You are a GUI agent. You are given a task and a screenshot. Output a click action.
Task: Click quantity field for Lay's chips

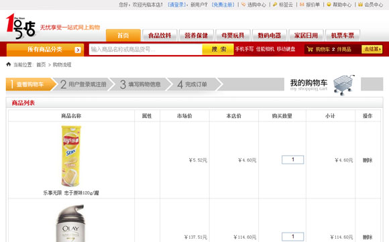pos(292,160)
